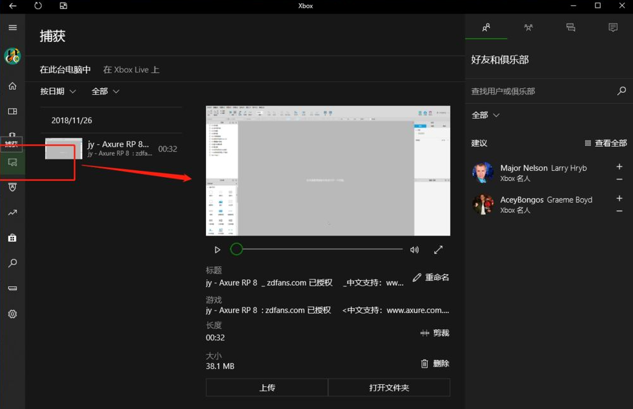Open the Trending arrow sidebar icon
This screenshot has height=409, width=633.
(x=12, y=213)
